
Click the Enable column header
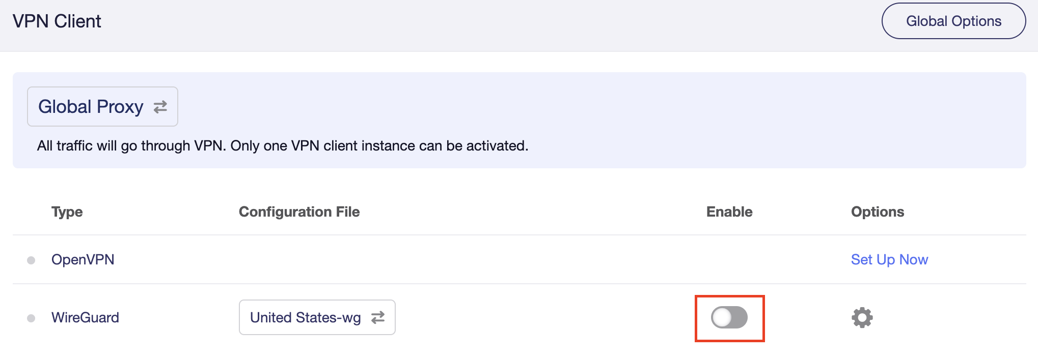click(x=729, y=212)
